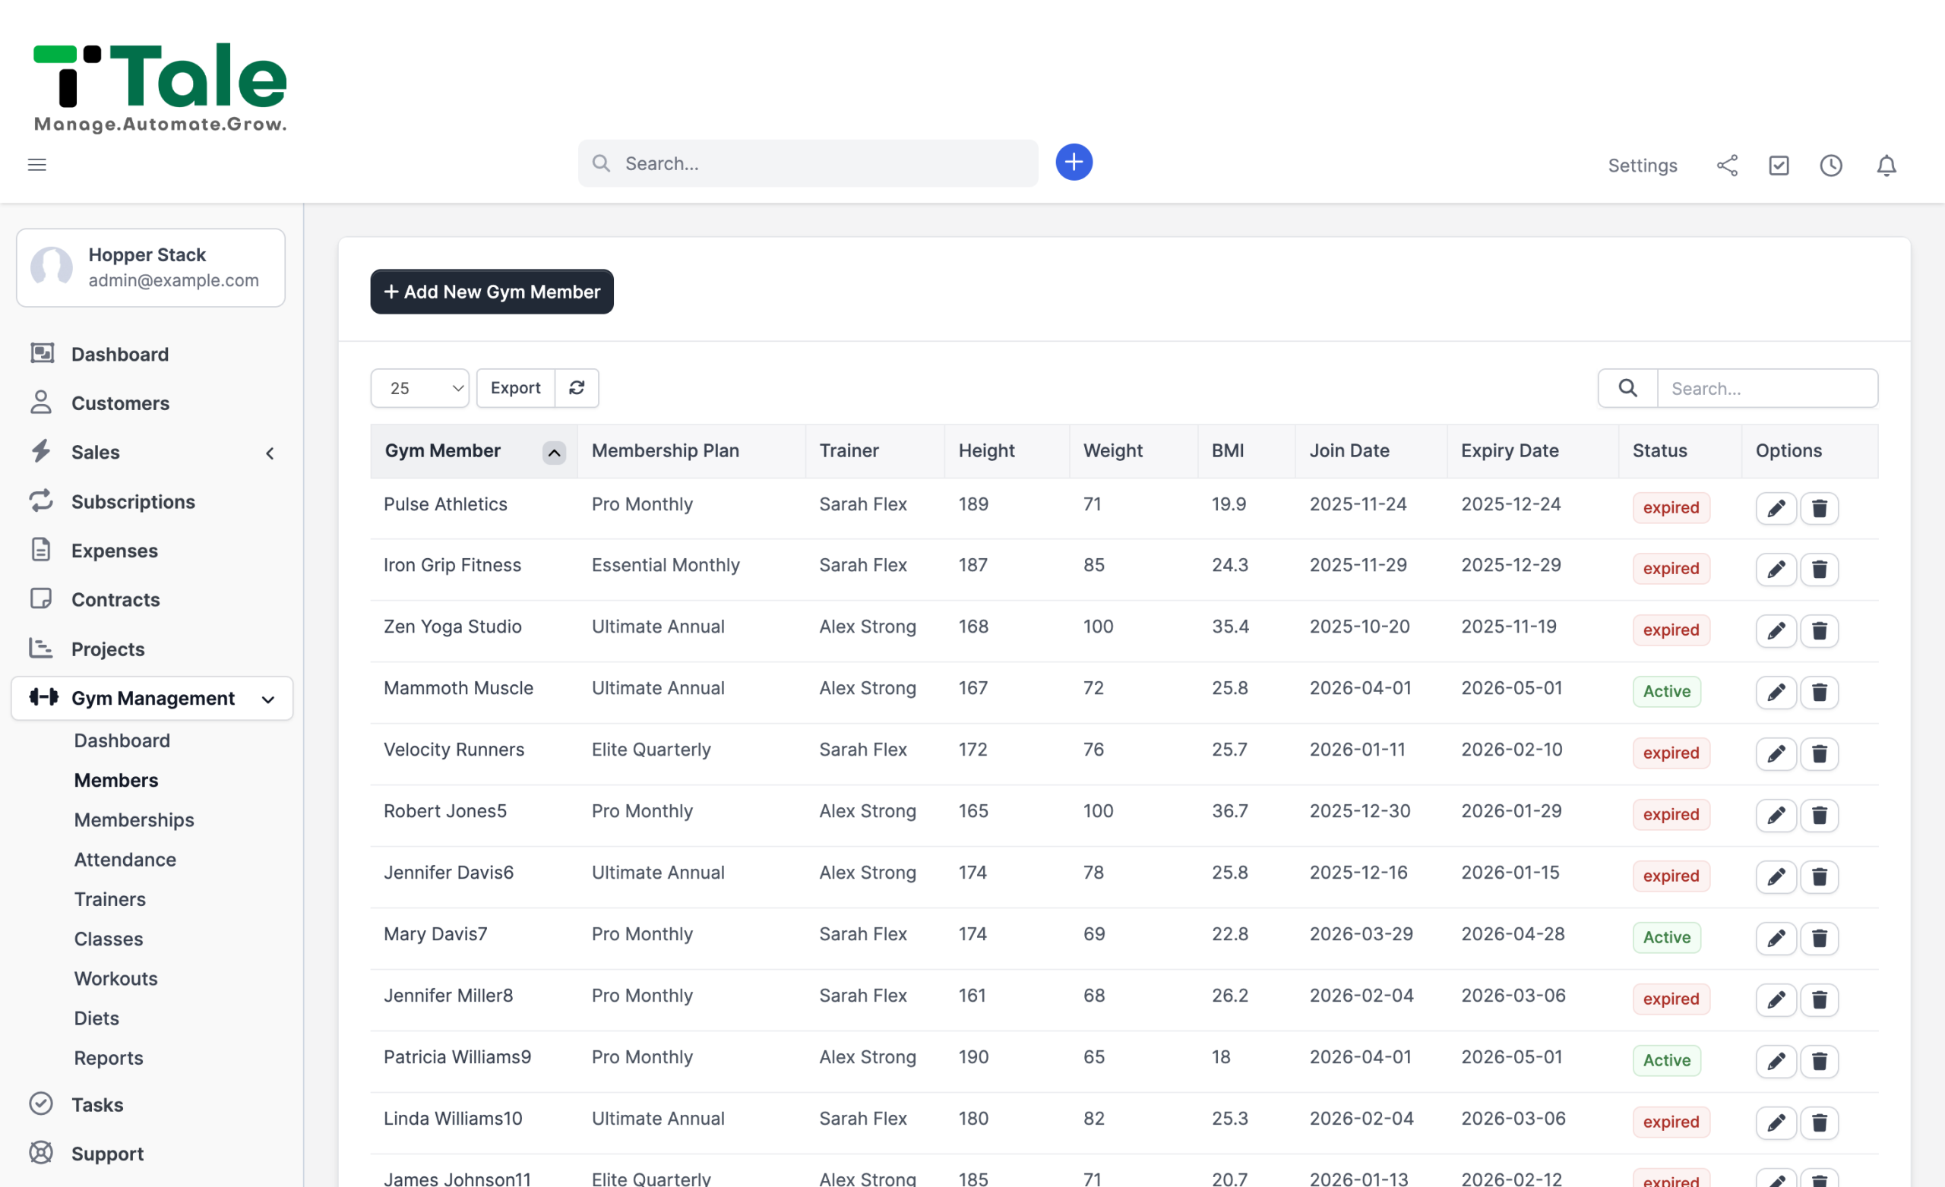This screenshot has width=1945, height=1187.
Task: Click pencil icon for Mary Davis7
Action: pyautogui.click(x=1776, y=939)
